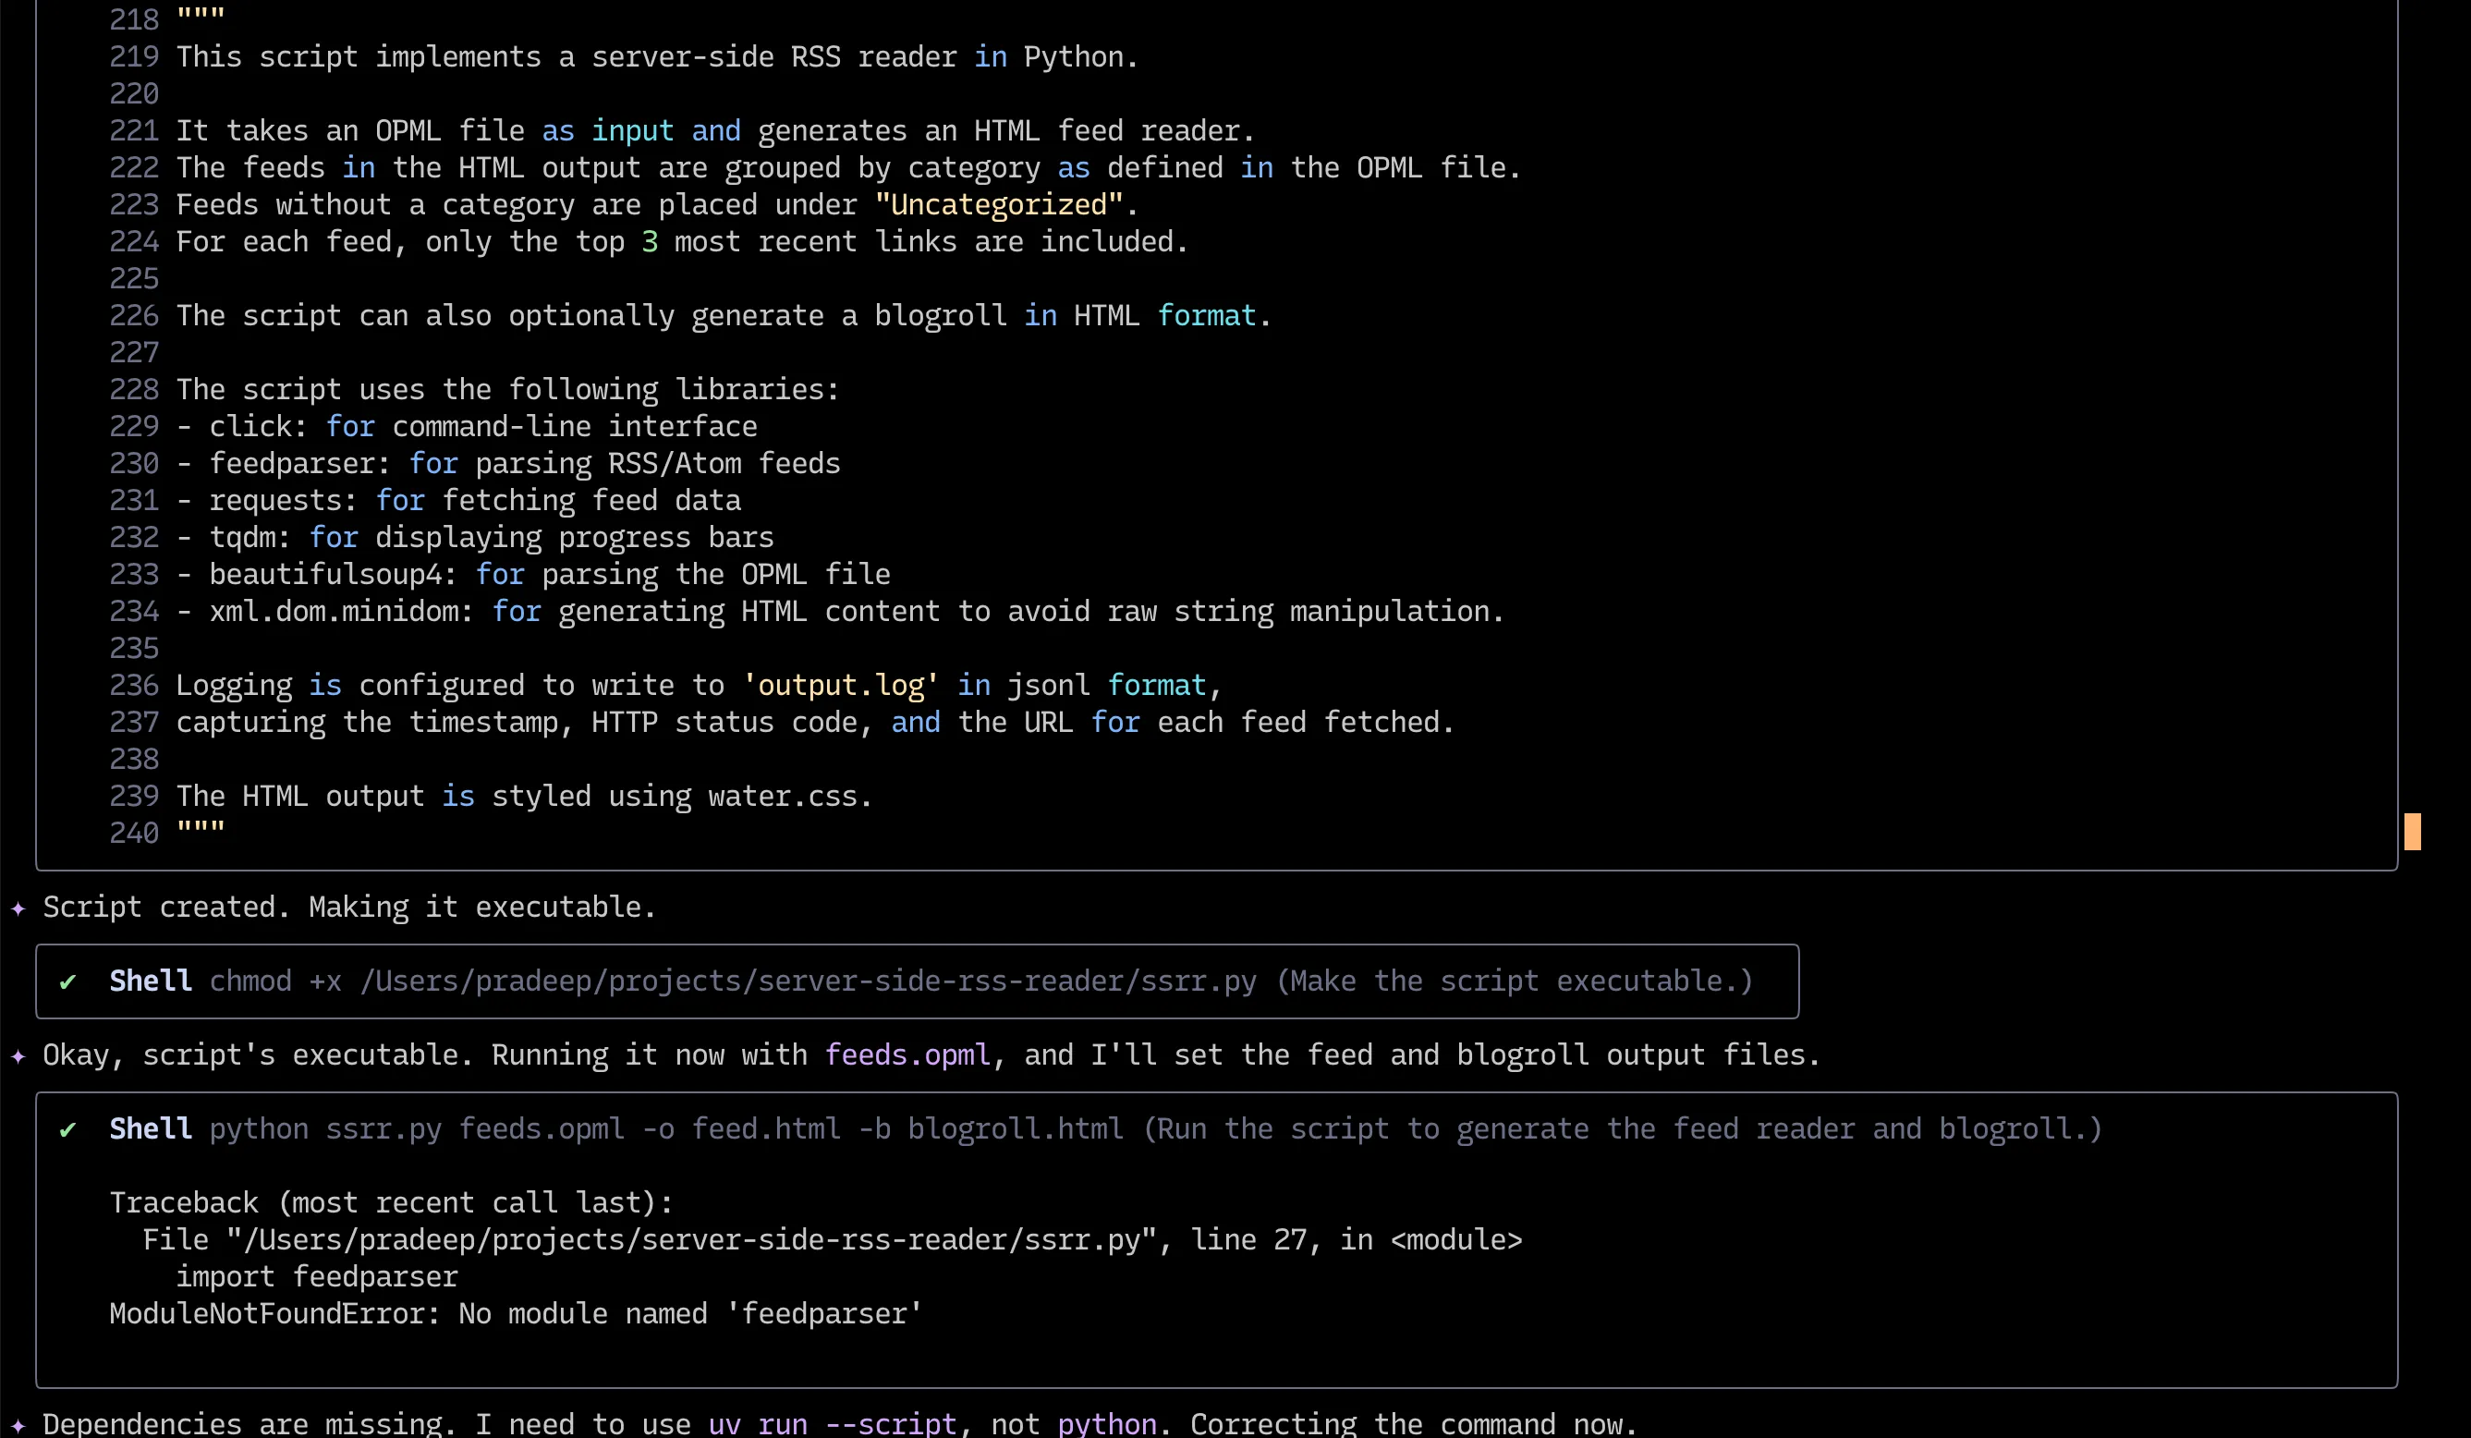Click the orange scroll position marker
The height and width of the screenshot is (1438, 2471).
[x=2412, y=832]
